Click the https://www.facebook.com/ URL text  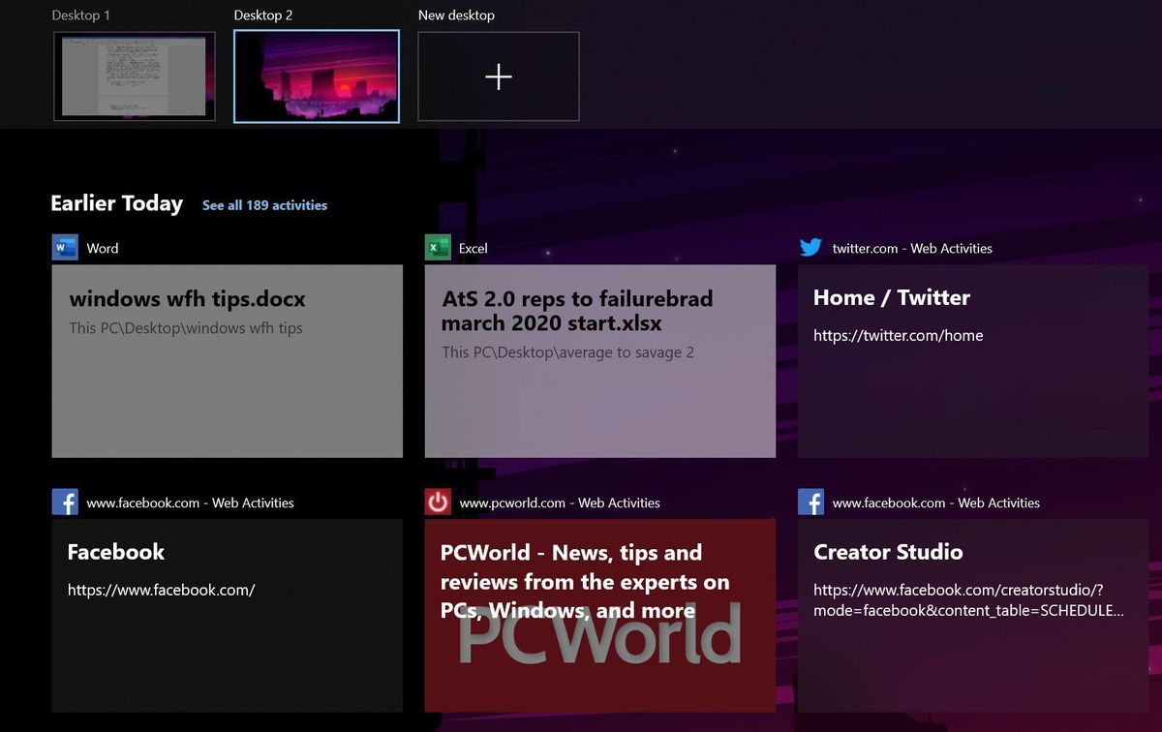tap(162, 590)
